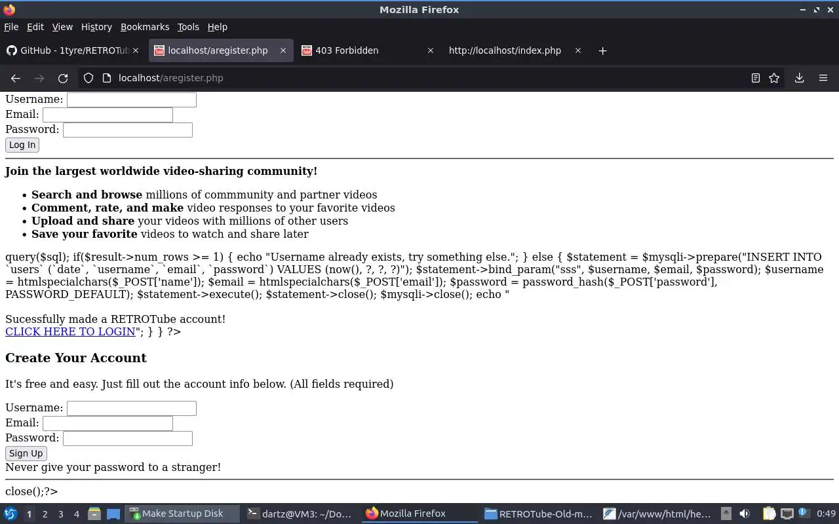This screenshot has height=524, width=839.
Task: Open clipboard manager tray icon
Action: click(x=769, y=514)
